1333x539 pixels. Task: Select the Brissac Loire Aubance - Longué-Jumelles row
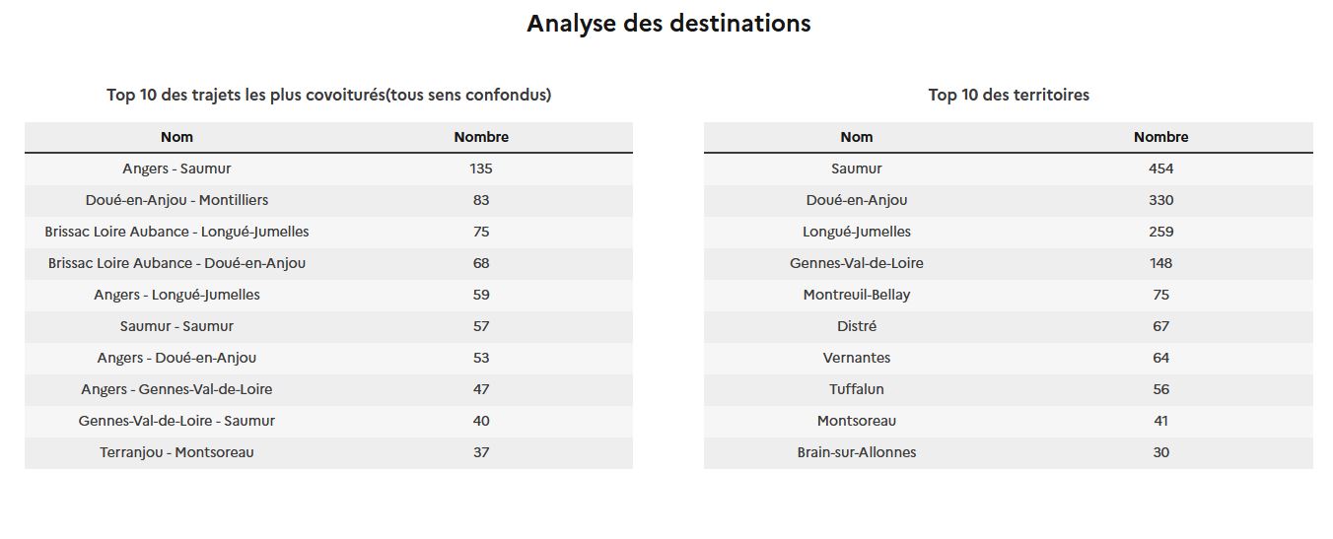point(328,232)
